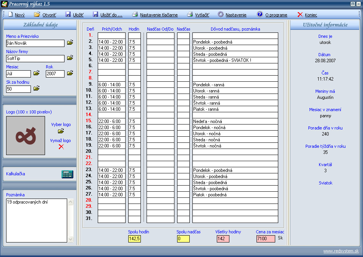Click day 23 Nadčas Od/Do field
Viewport: 363px width, 257px height.
(x=160, y=170)
